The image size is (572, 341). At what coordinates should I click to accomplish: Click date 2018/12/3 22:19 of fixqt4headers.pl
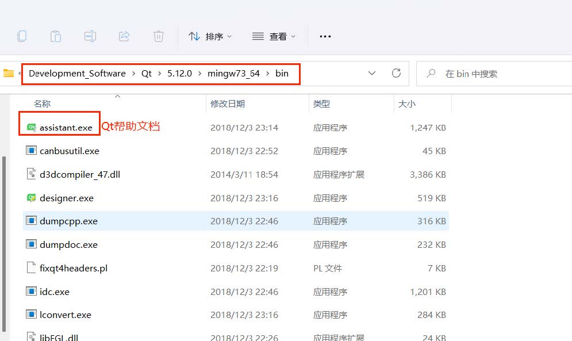pyautogui.click(x=244, y=269)
